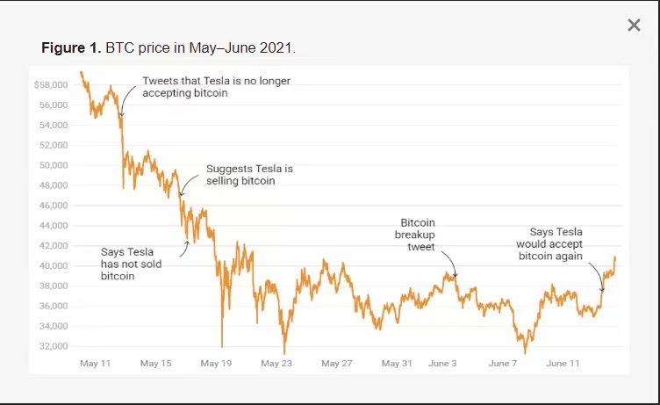Select the May 27 date on the axis
660x405 pixels.
(x=337, y=364)
